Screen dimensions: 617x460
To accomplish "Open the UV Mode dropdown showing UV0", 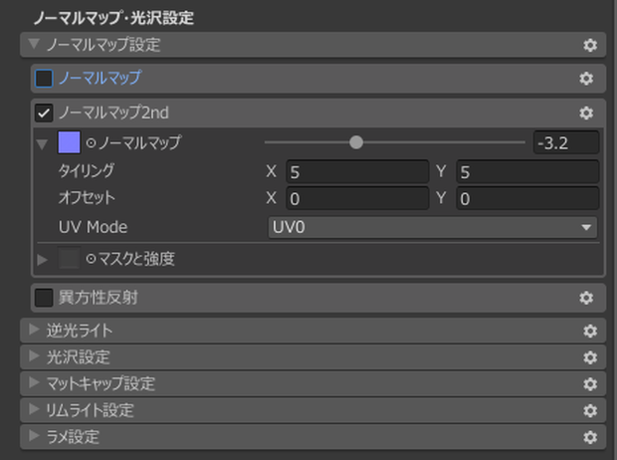I will [x=433, y=227].
